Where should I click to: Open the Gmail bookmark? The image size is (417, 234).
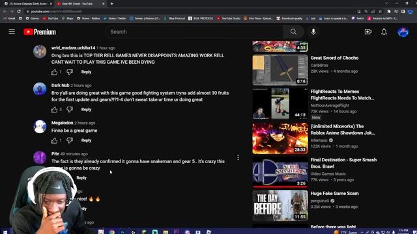(x=9, y=18)
